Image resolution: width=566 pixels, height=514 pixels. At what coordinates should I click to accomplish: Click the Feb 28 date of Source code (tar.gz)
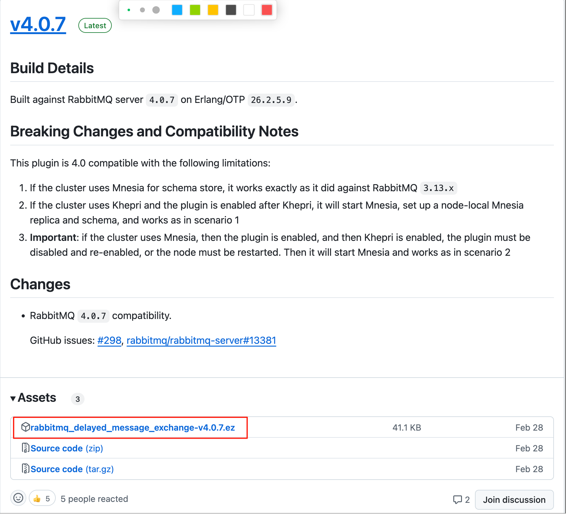click(529, 469)
